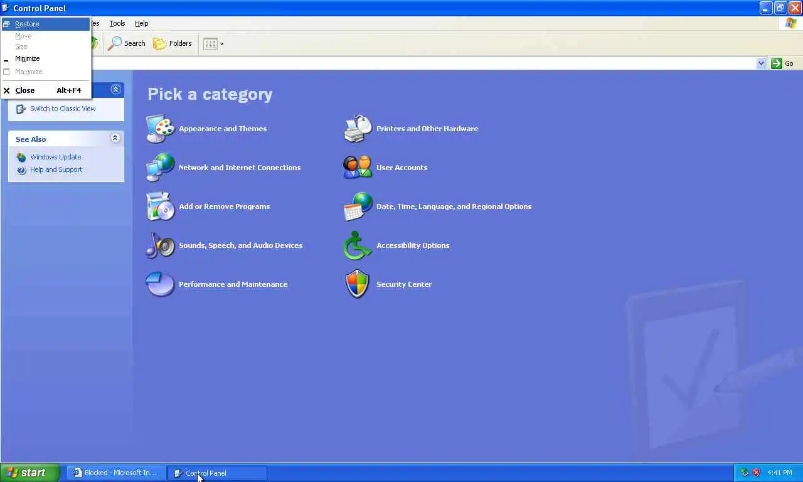The height and width of the screenshot is (482, 803).
Task: Click the See Also panel header
Action: tap(66, 139)
